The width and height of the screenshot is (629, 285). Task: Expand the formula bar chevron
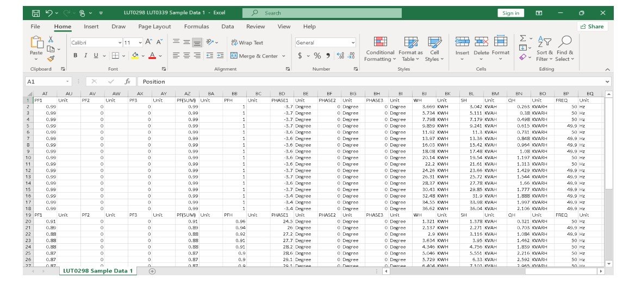click(x=607, y=81)
